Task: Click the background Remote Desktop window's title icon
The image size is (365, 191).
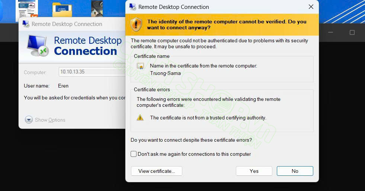Action: (26, 24)
